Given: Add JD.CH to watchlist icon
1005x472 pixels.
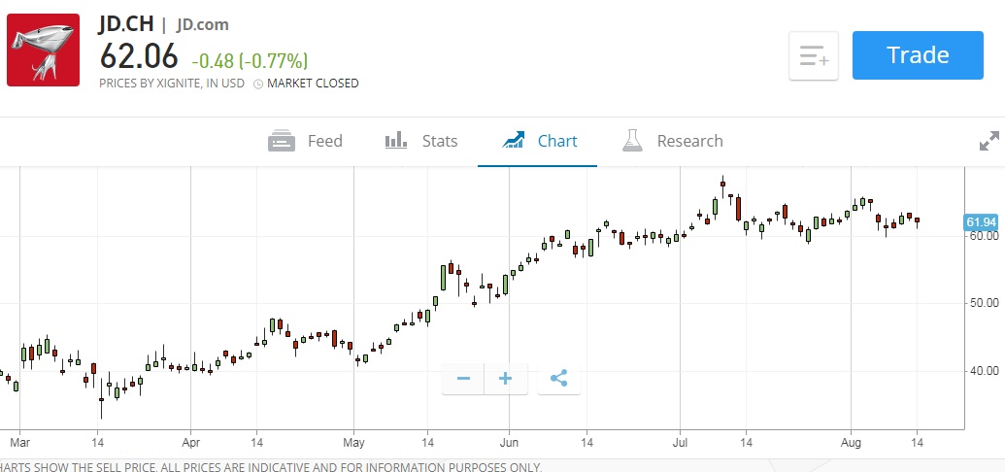Looking at the screenshot, I should click(813, 56).
